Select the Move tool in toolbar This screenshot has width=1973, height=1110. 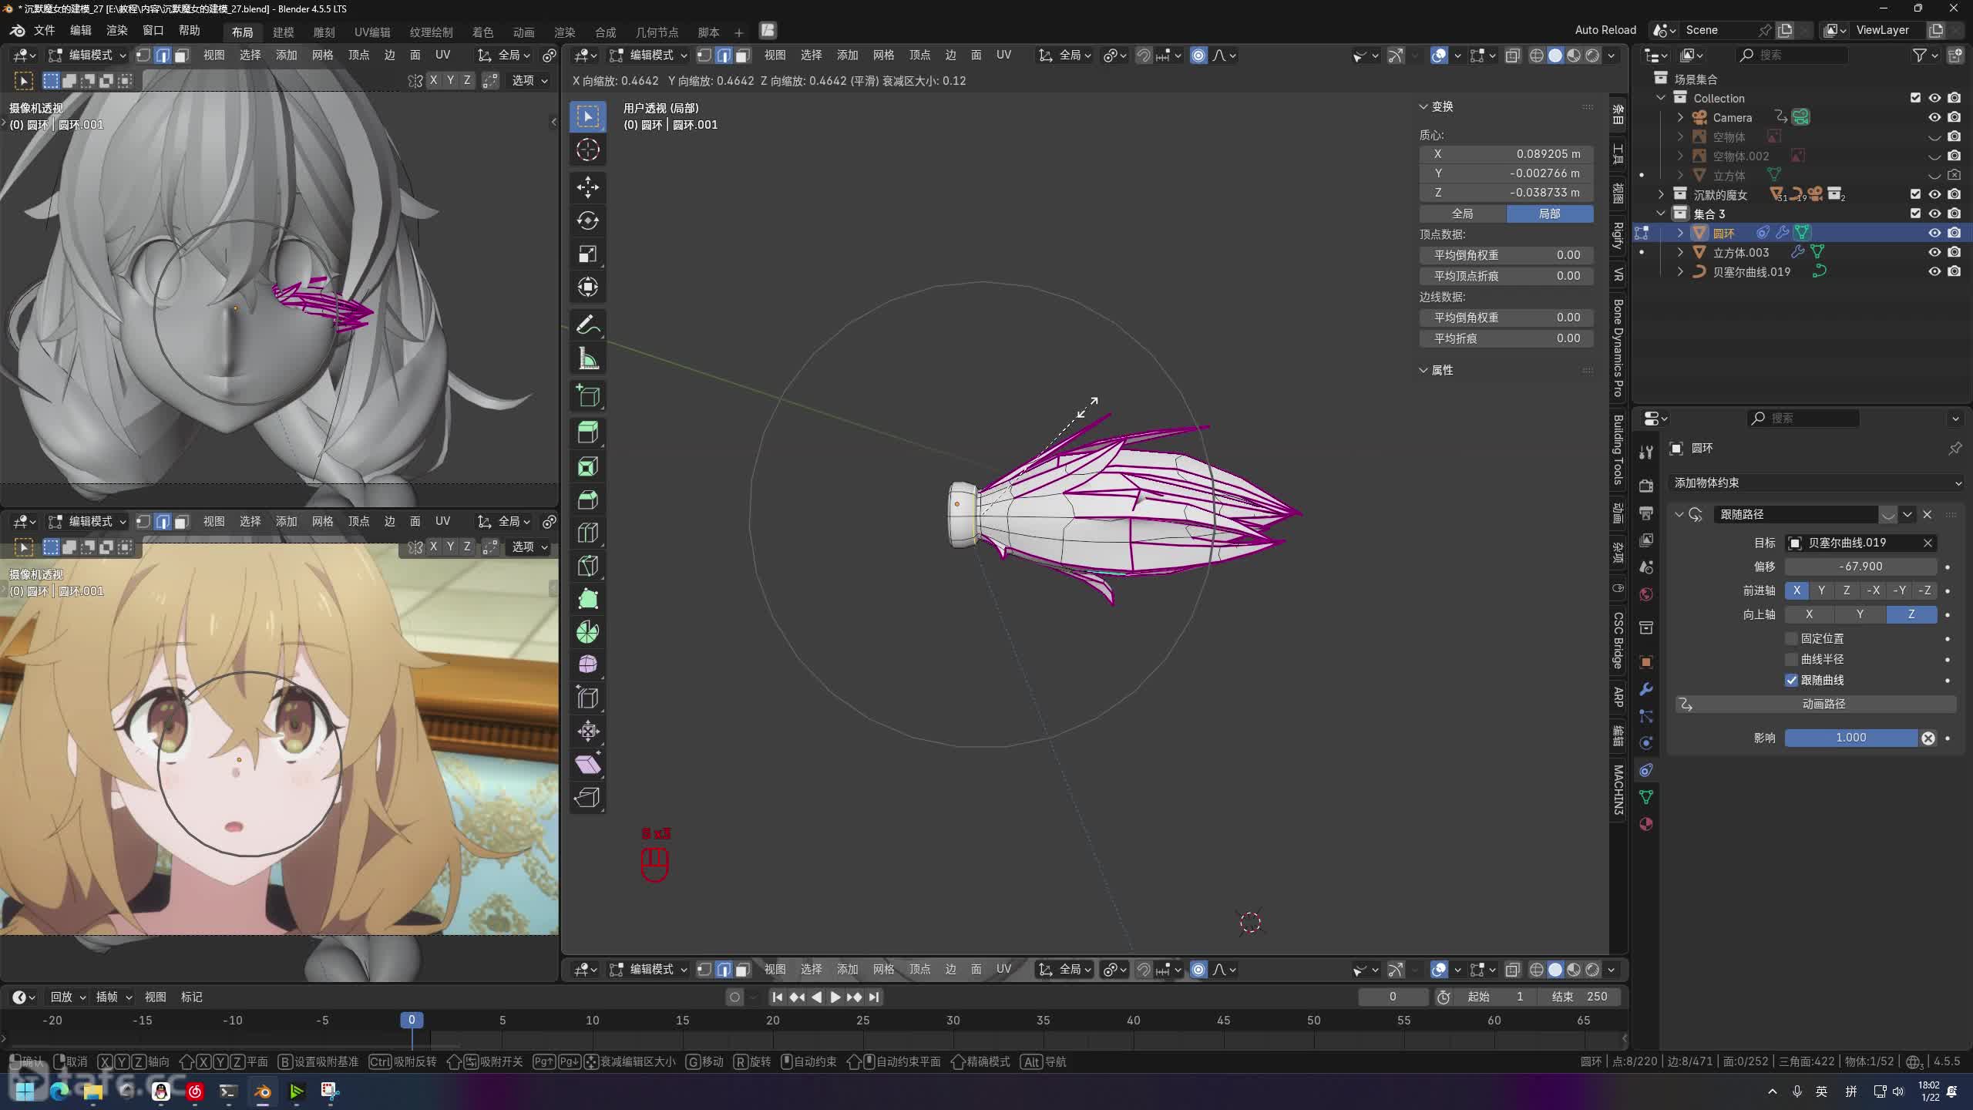tap(588, 187)
